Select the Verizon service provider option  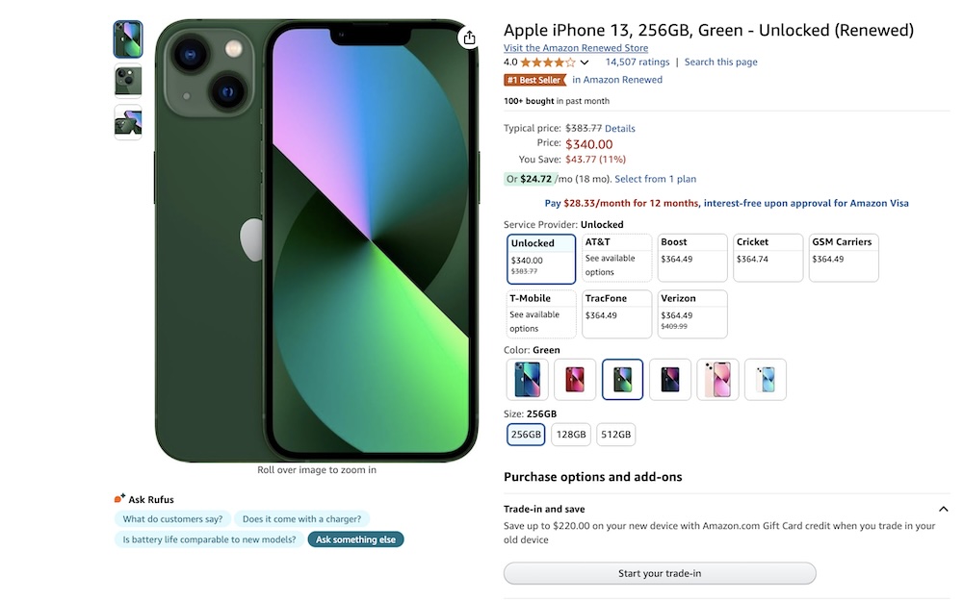tap(692, 314)
